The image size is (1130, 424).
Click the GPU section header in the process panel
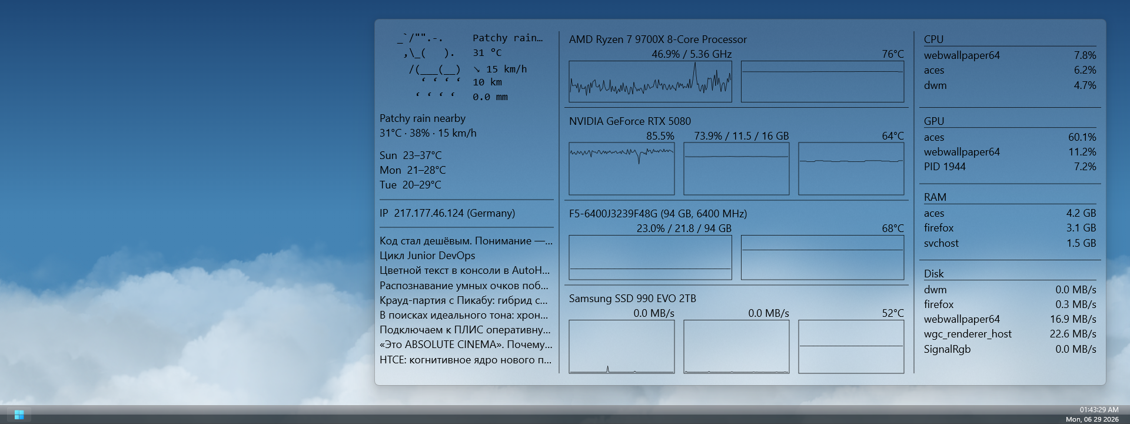click(934, 121)
